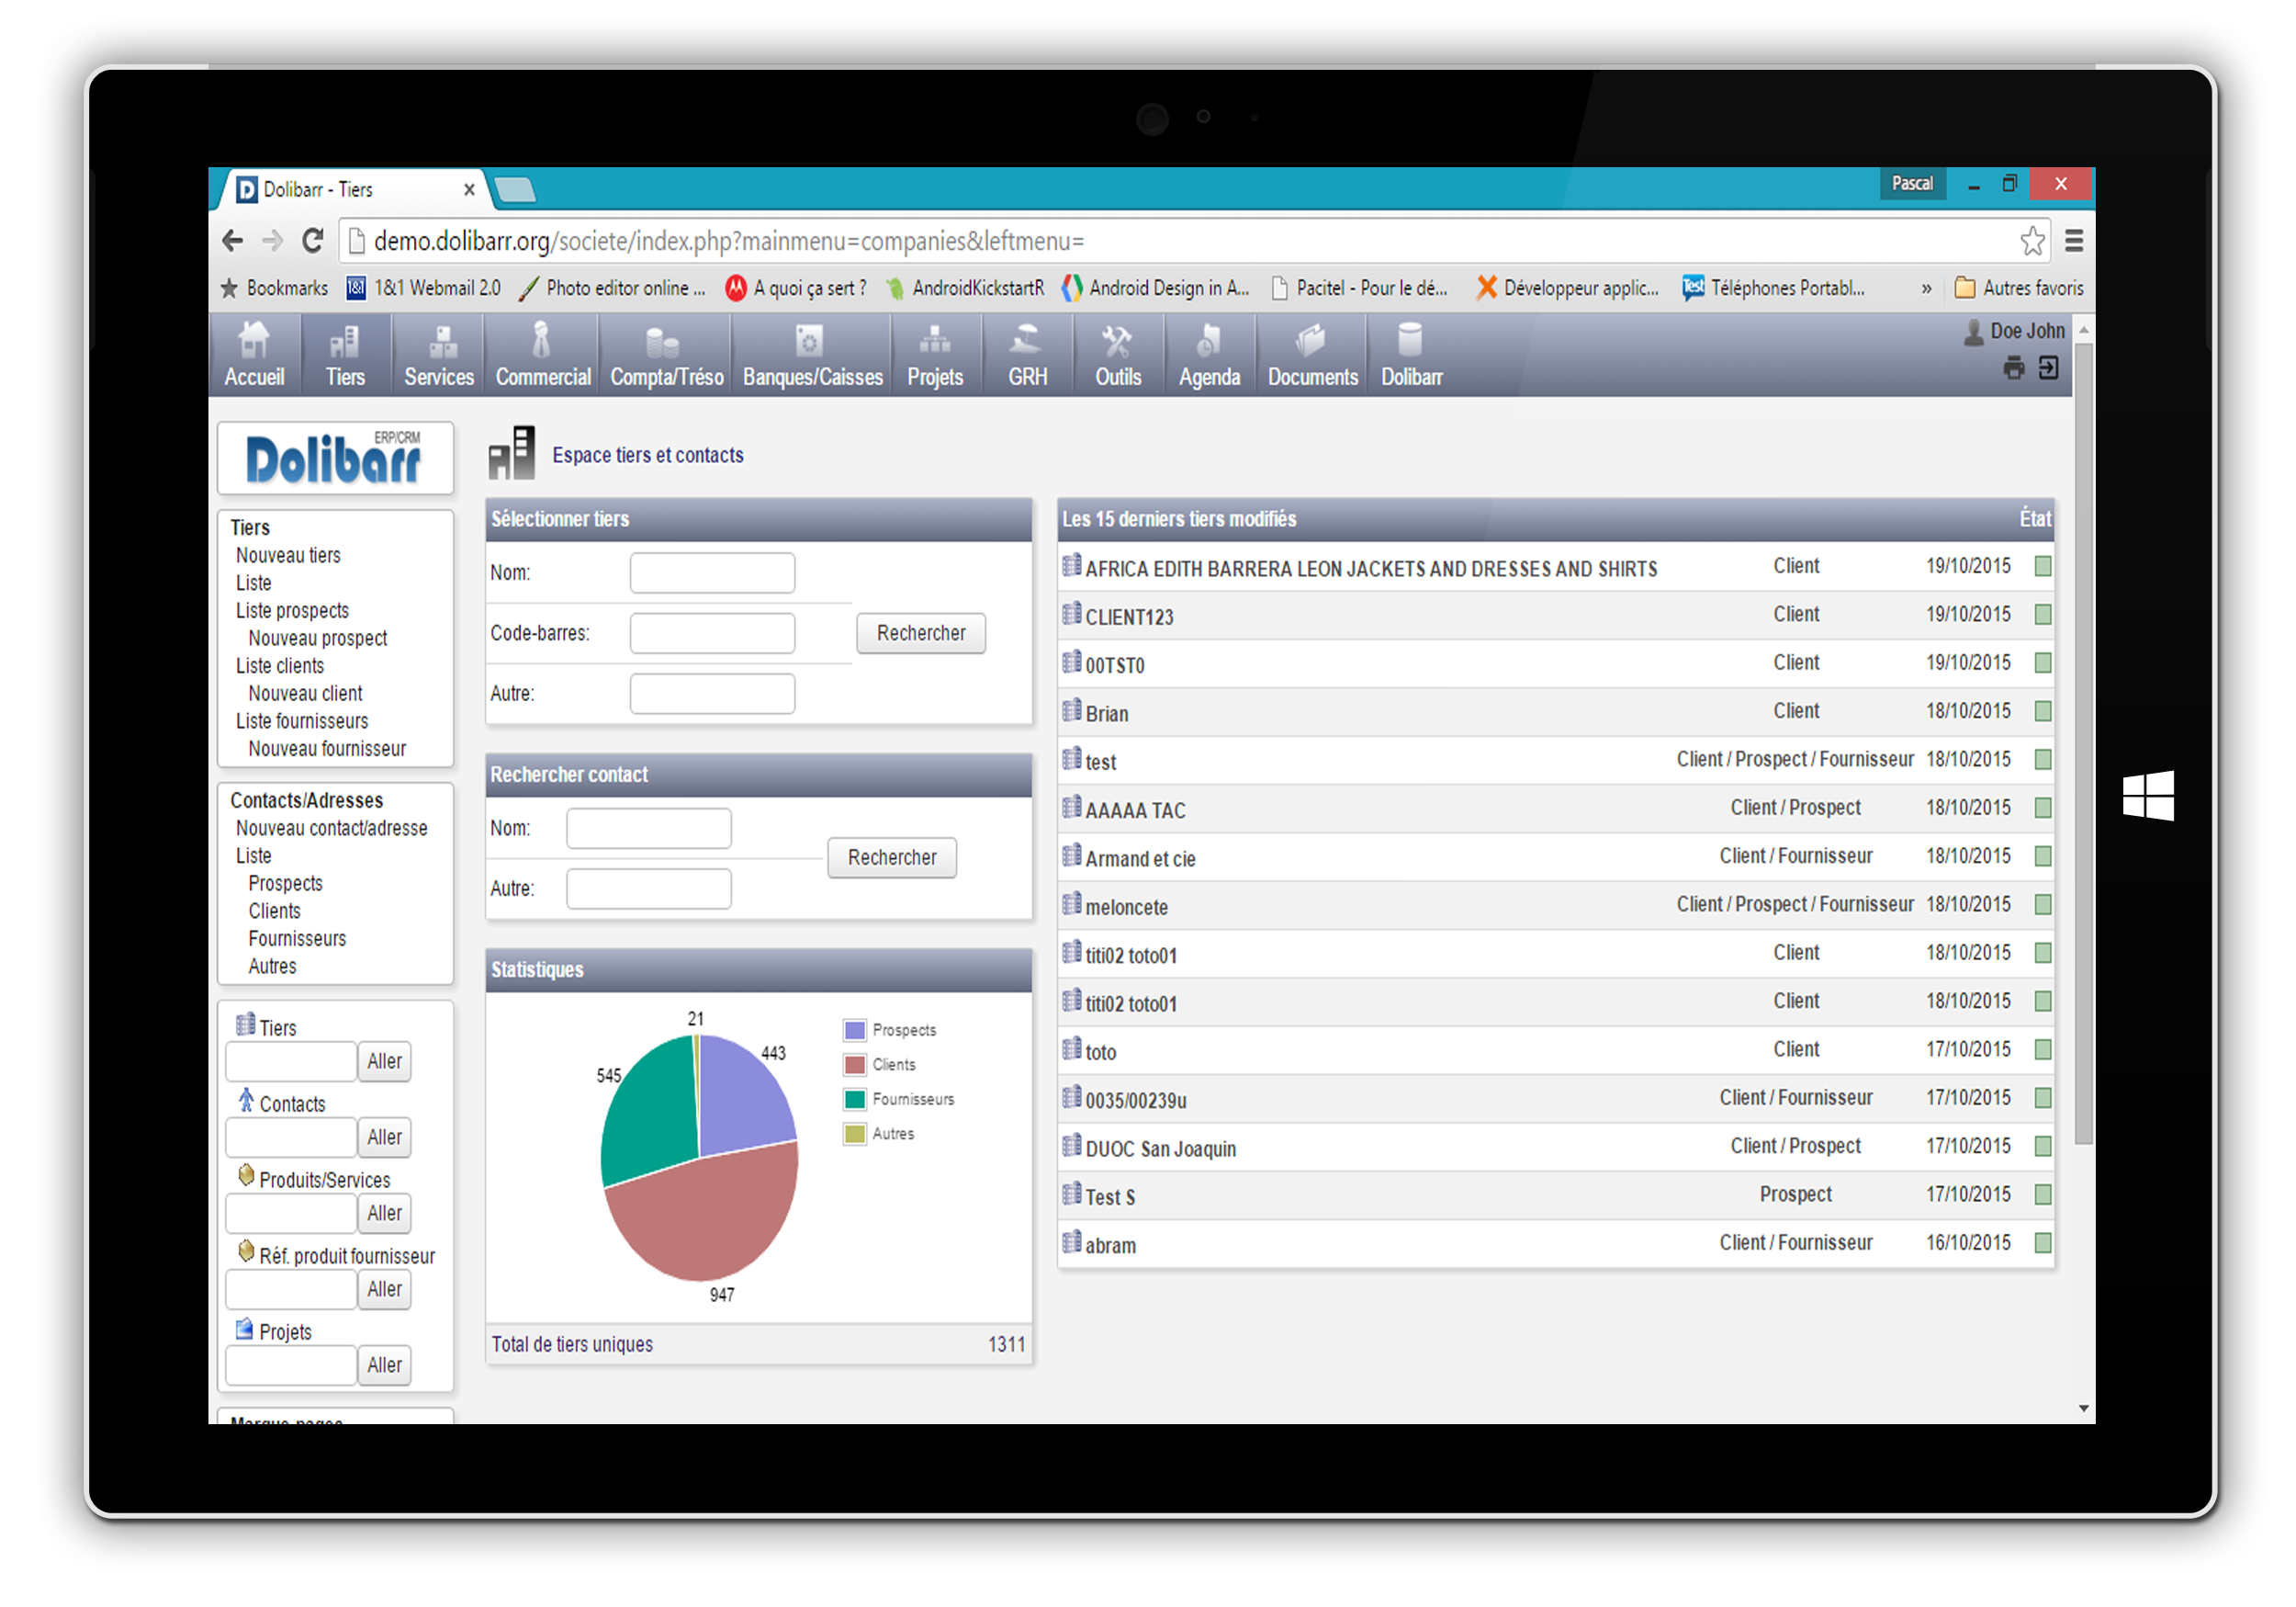Click the printer icon under Doe John

2013,369
